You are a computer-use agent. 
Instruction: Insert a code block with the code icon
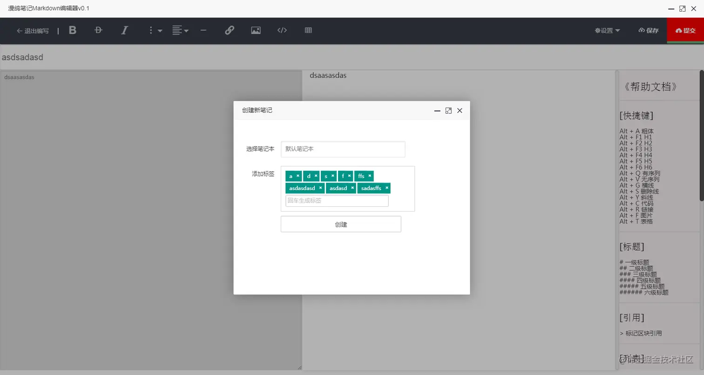click(282, 30)
